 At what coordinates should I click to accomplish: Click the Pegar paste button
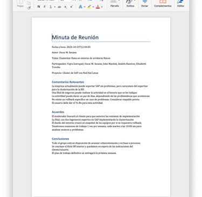tap(20, 4)
